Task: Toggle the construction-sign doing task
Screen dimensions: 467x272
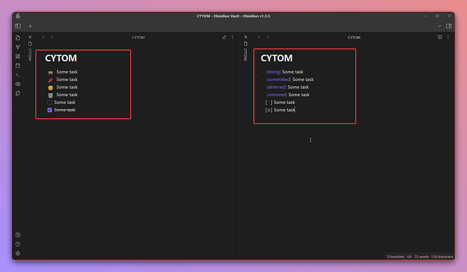Action: click(50, 72)
